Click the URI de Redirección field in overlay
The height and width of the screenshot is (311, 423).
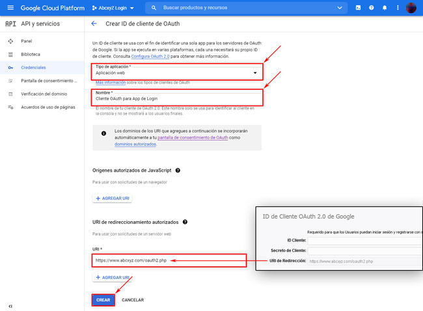pos(365,261)
